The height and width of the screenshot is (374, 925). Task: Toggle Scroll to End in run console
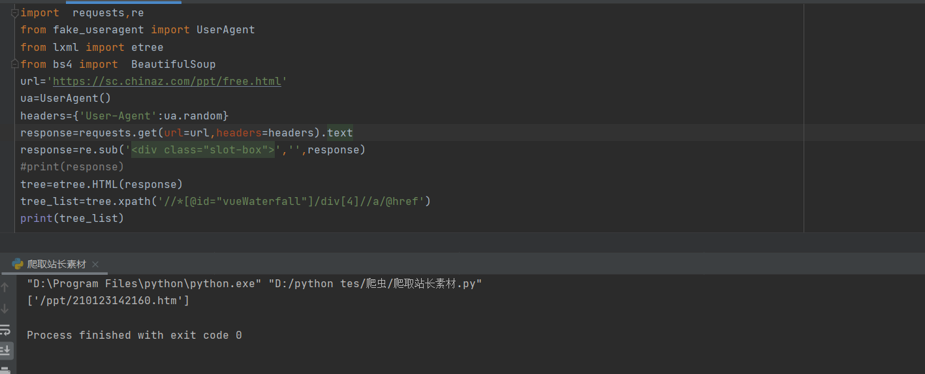tap(5, 351)
